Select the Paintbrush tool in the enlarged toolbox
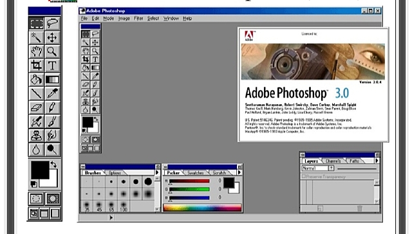This screenshot has height=234, width=412. pyautogui.click(x=52, y=122)
